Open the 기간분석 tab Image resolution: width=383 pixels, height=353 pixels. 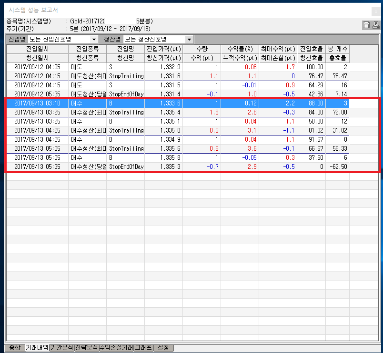coord(62,348)
